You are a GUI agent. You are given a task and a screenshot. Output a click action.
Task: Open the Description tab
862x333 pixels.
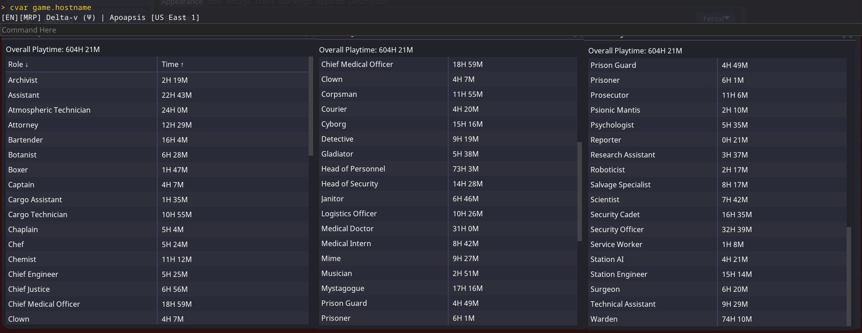(368, 2)
